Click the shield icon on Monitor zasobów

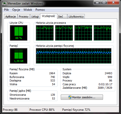tap(70, 97)
